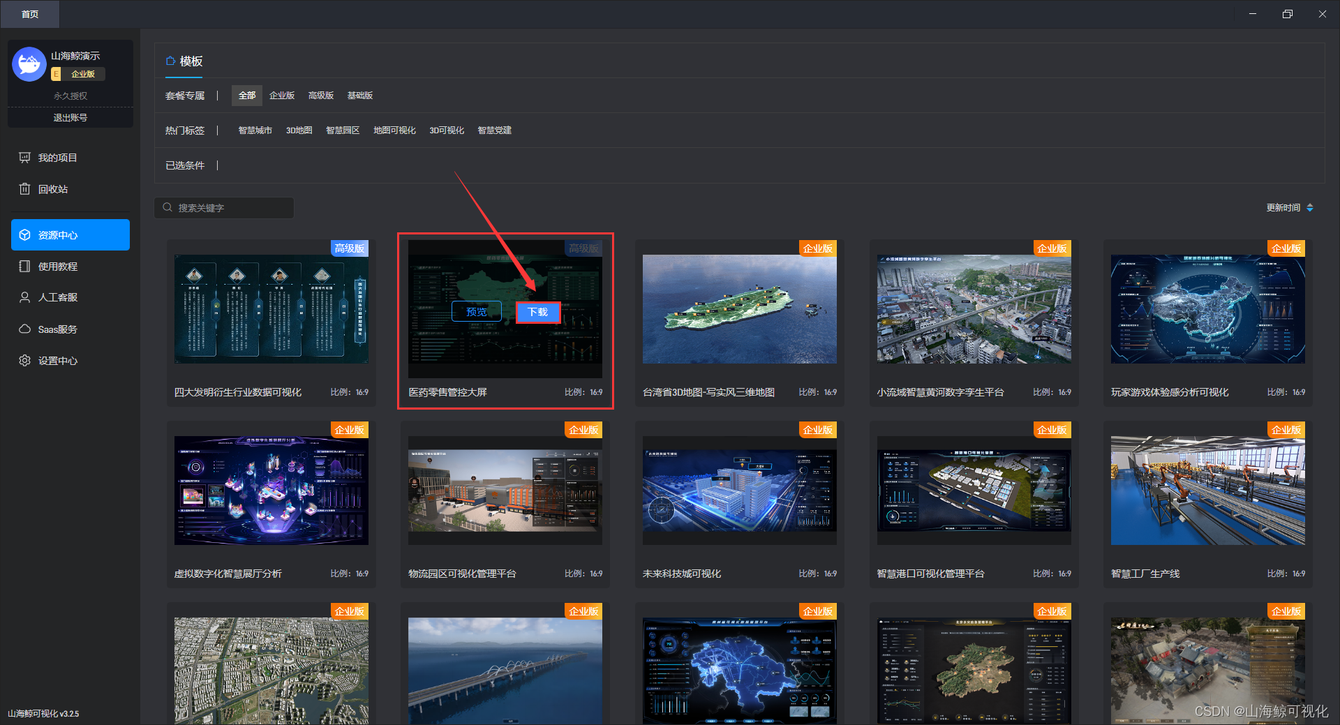Open the blue network map template thumbnail
Viewport: 1340px width, 725px height.
[740, 671]
